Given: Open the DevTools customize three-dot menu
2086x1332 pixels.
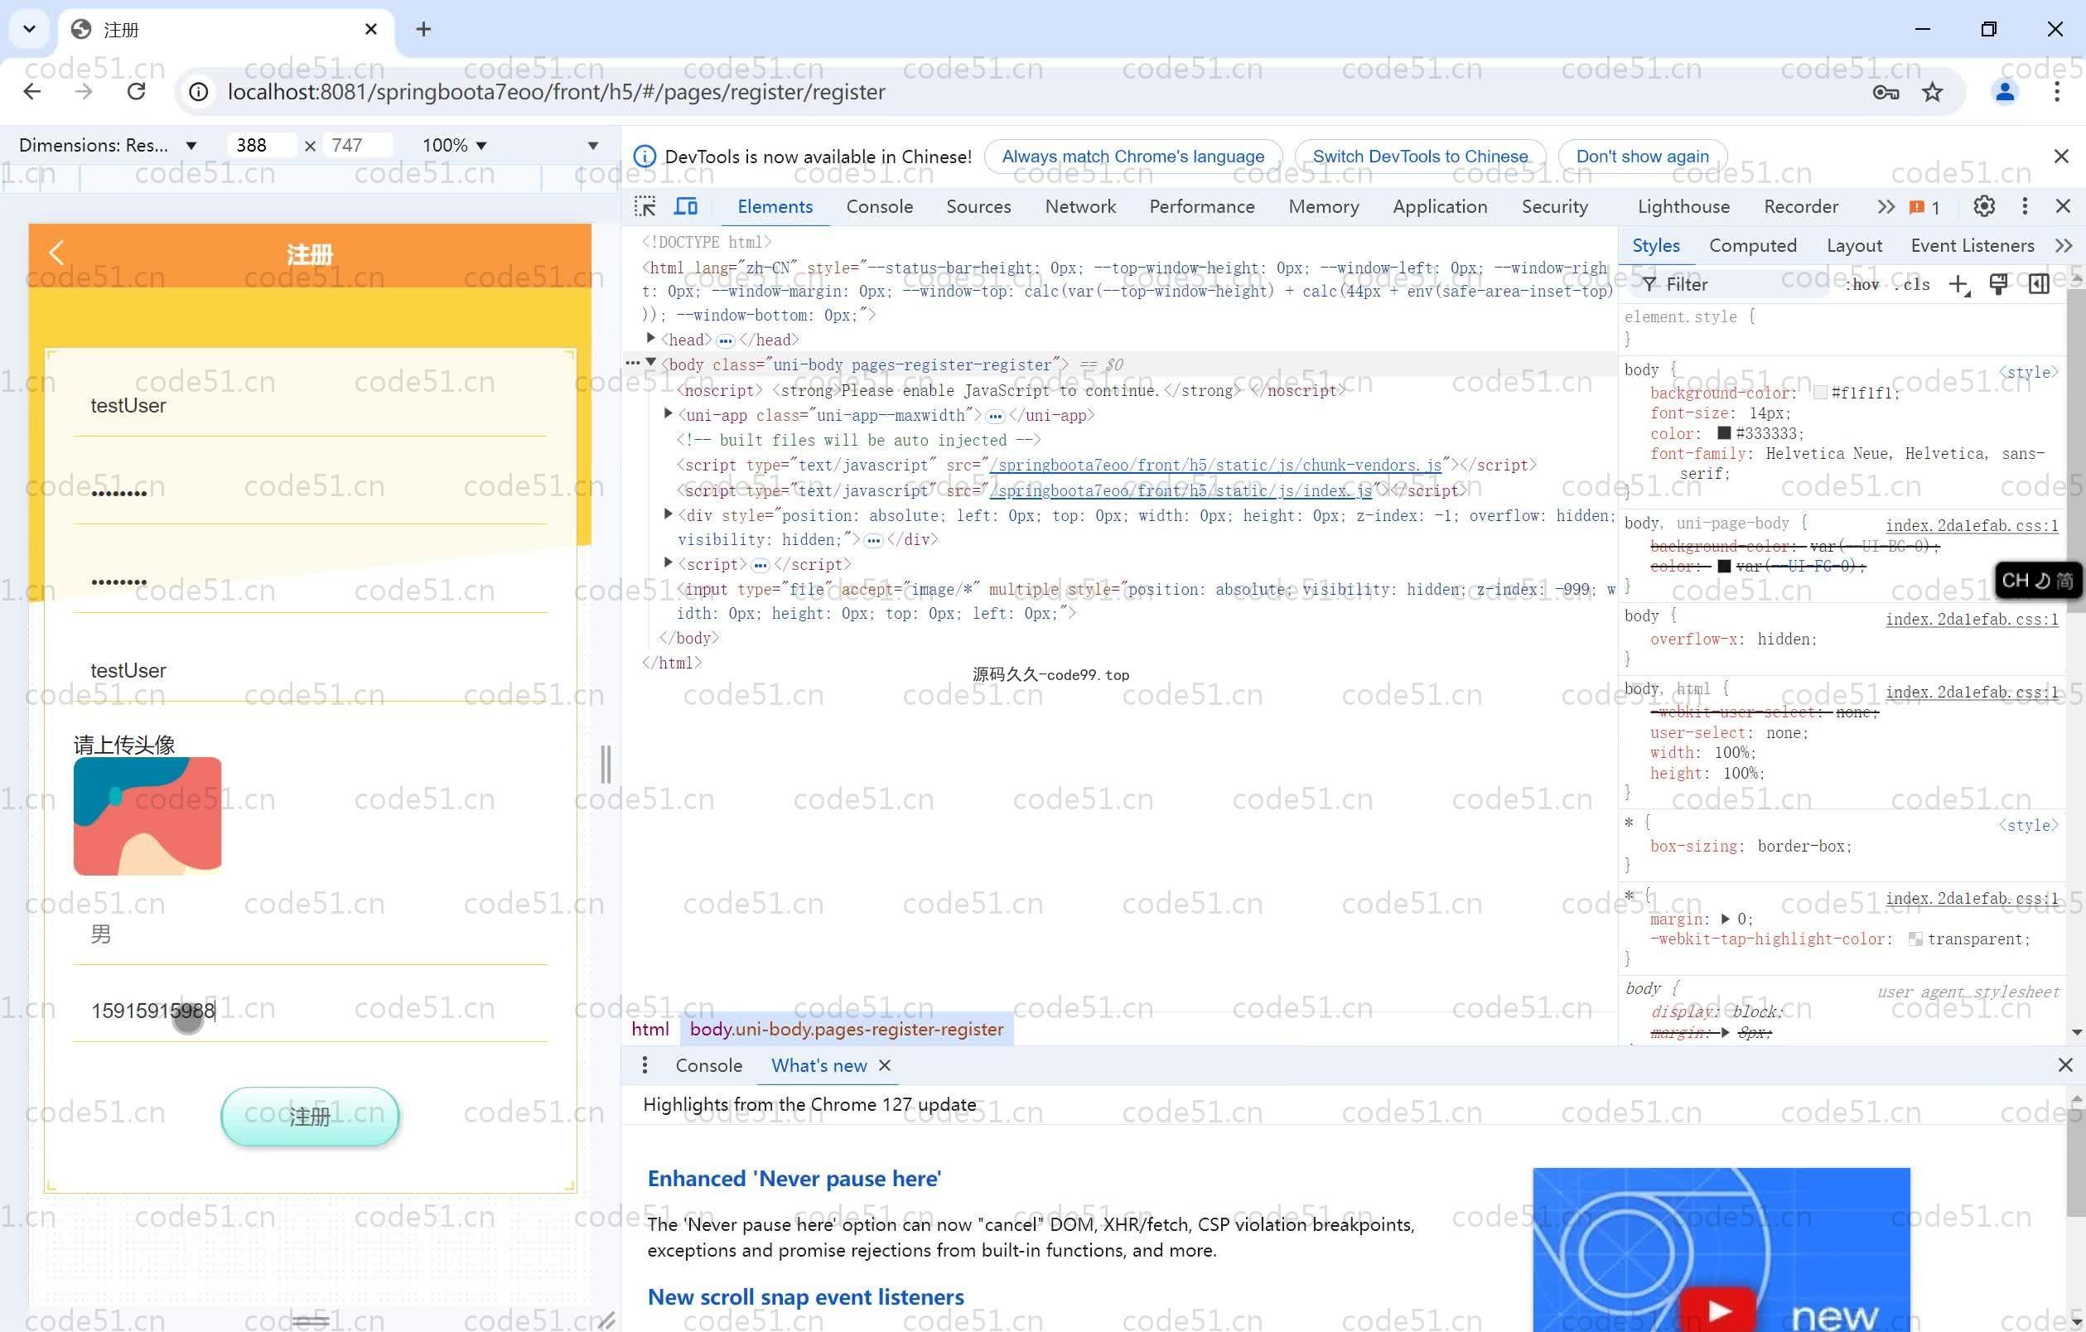Looking at the screenshot, I should (x=2025, y=206).
